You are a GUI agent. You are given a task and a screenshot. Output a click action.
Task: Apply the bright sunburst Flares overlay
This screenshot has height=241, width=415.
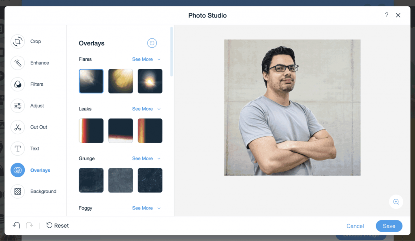point(150,81)
